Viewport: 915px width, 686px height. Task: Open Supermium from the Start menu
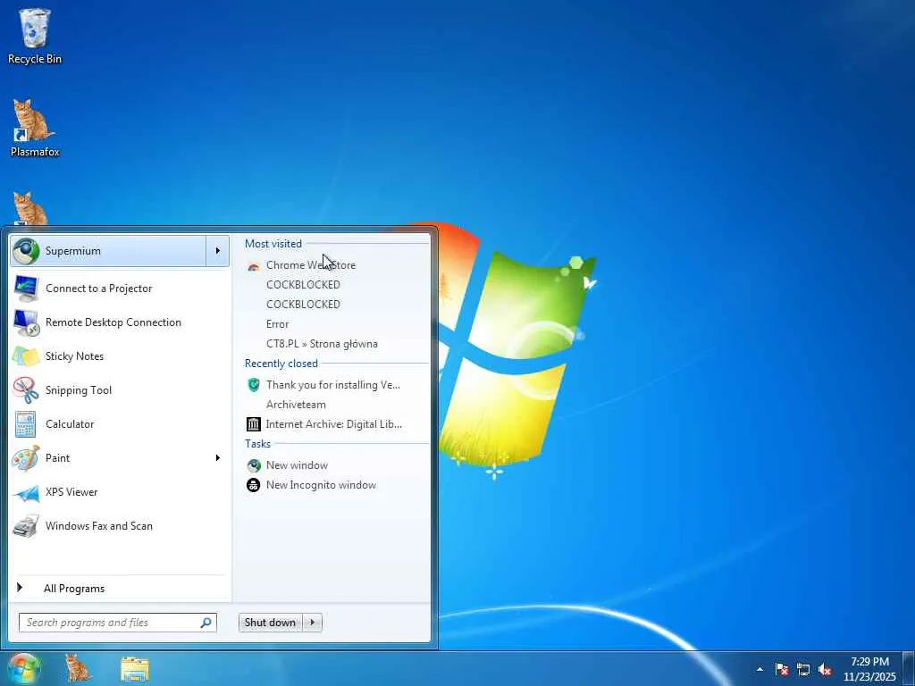(x=108, y=251)
